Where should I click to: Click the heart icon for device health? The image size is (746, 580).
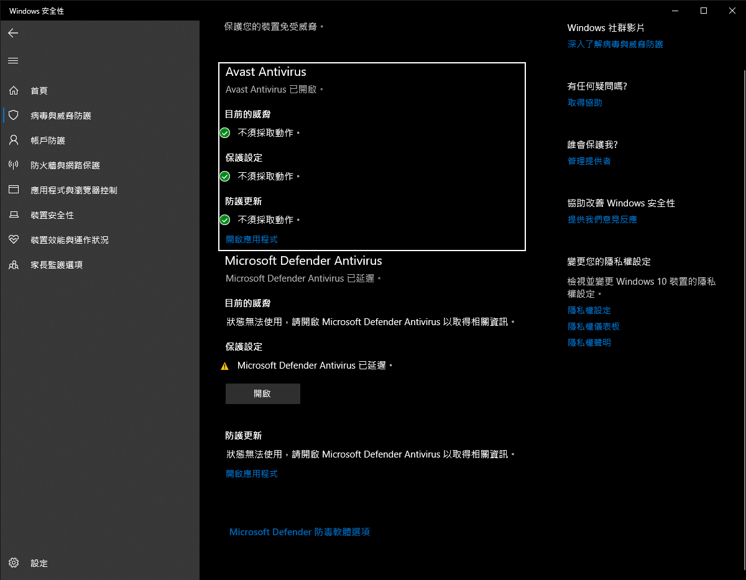(x=13, y=240)
